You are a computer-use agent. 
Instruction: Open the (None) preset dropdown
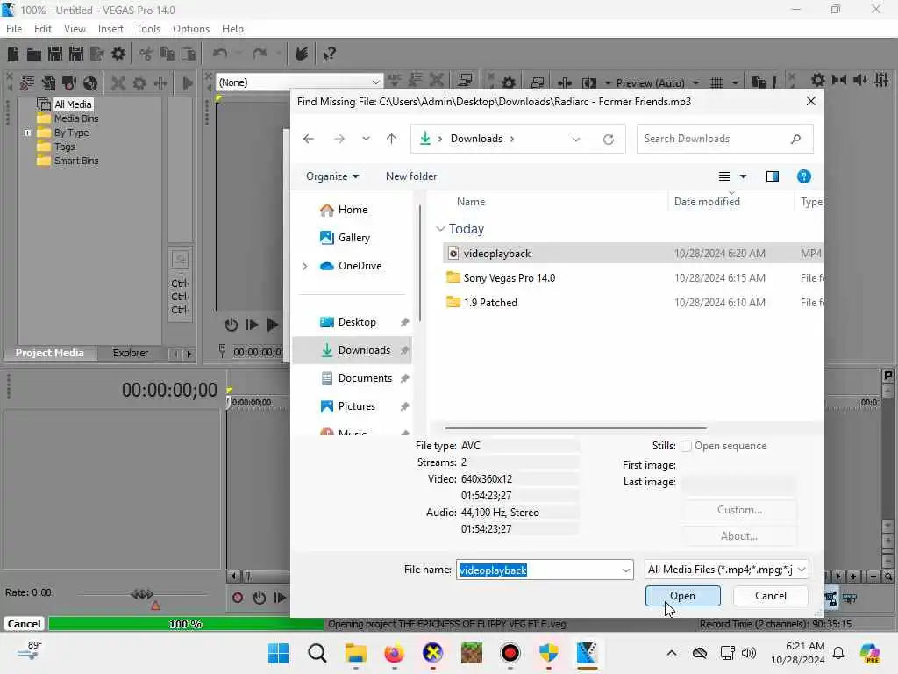[375, 82]
